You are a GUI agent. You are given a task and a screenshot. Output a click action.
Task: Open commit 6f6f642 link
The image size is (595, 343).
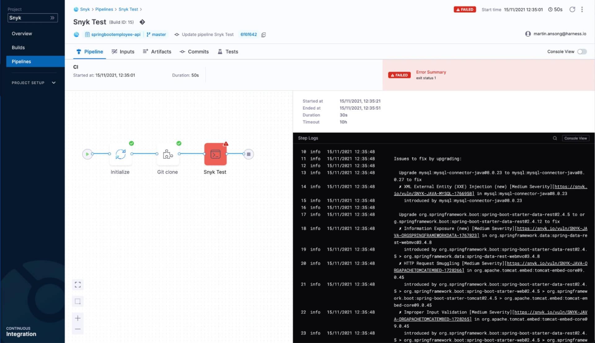pos(249,34)
